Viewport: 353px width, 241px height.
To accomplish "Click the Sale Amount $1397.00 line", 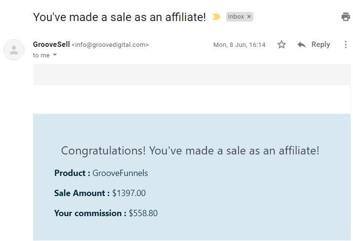I will [100, 193].
